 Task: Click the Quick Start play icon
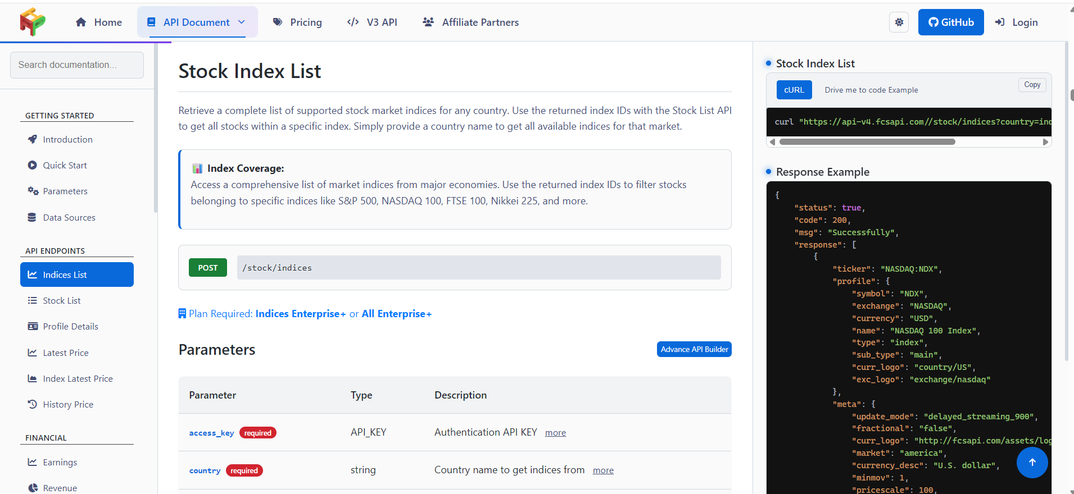coord(33,165)
